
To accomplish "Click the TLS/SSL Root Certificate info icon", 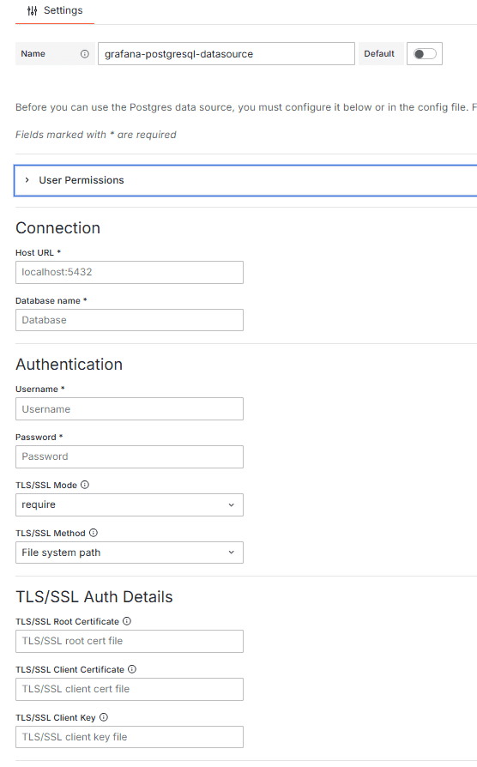I will [x=127, y=621].
